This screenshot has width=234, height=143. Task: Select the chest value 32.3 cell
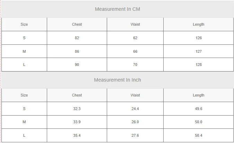(x=77, y=109)
